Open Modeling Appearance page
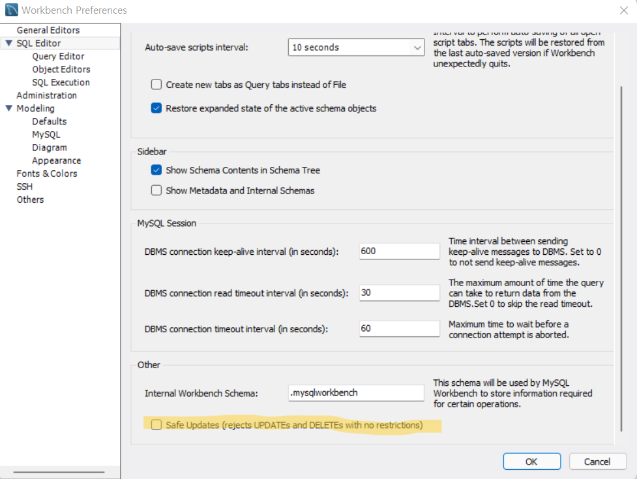The image size is (637, 479). pos(57,160)
